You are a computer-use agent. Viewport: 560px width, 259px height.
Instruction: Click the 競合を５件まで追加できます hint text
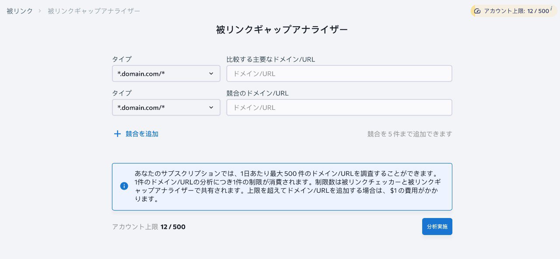click(409, 134)
